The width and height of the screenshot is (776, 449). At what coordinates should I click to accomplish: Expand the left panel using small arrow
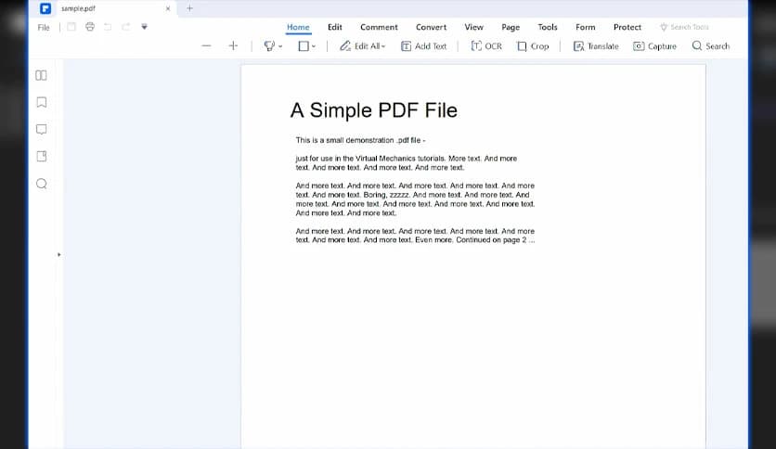pos(58,255)
